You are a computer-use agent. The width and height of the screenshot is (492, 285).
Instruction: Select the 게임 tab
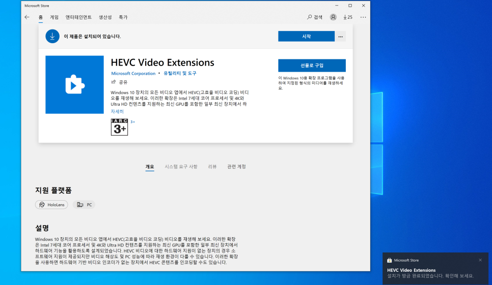(54, 17)
